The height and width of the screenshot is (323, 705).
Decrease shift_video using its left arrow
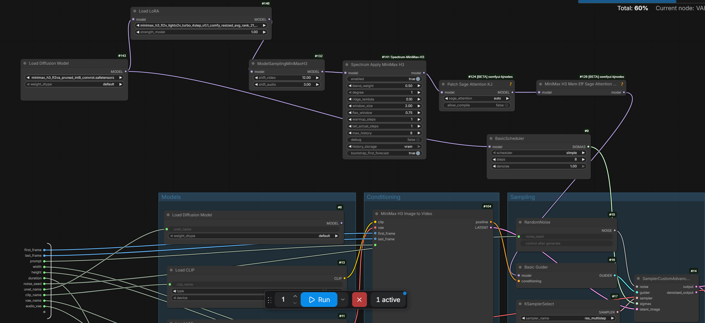pos(256,78)
